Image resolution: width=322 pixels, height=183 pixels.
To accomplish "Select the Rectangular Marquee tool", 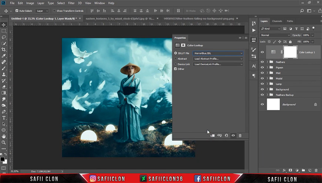I will [4, 31].
